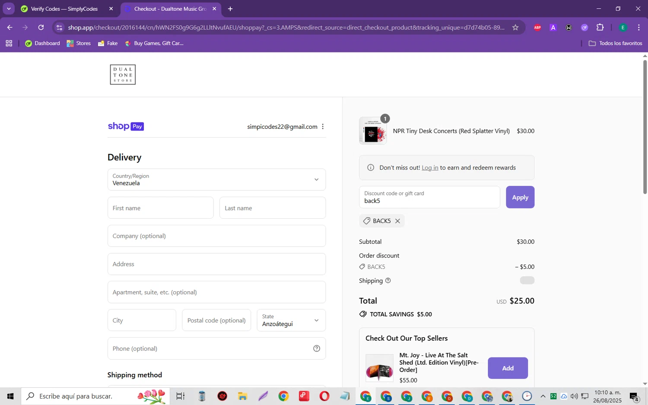648x405 pixels.
Task: Click the Log in rewards link
Action: coord(430,168)
